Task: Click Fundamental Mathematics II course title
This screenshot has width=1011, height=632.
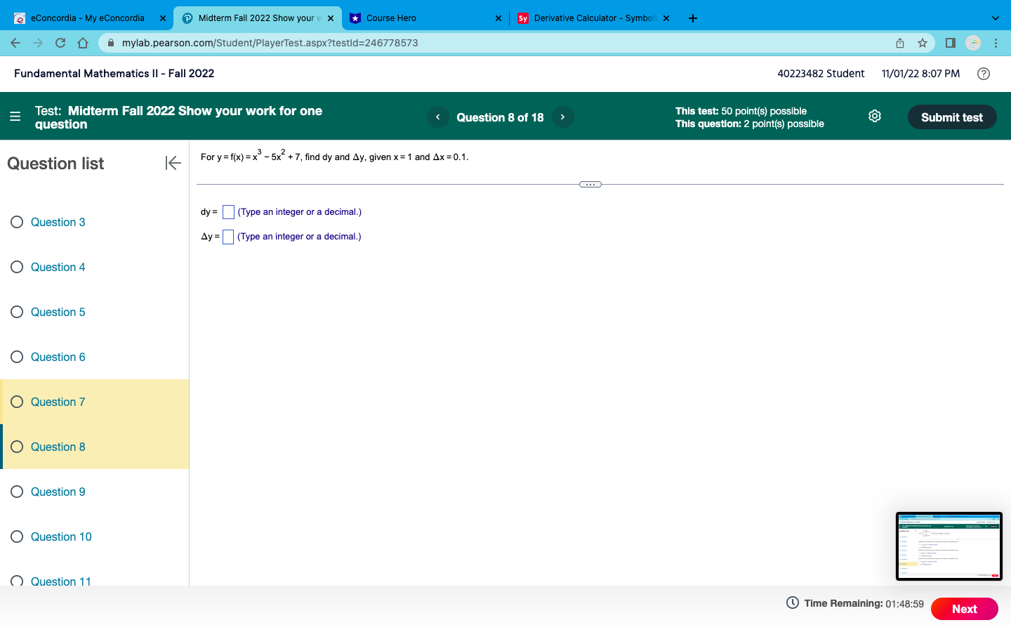Action: point(114,74)
